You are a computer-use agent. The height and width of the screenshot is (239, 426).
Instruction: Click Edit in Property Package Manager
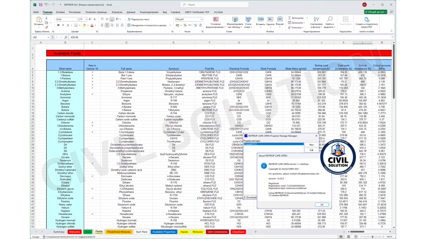click(311, 150)
